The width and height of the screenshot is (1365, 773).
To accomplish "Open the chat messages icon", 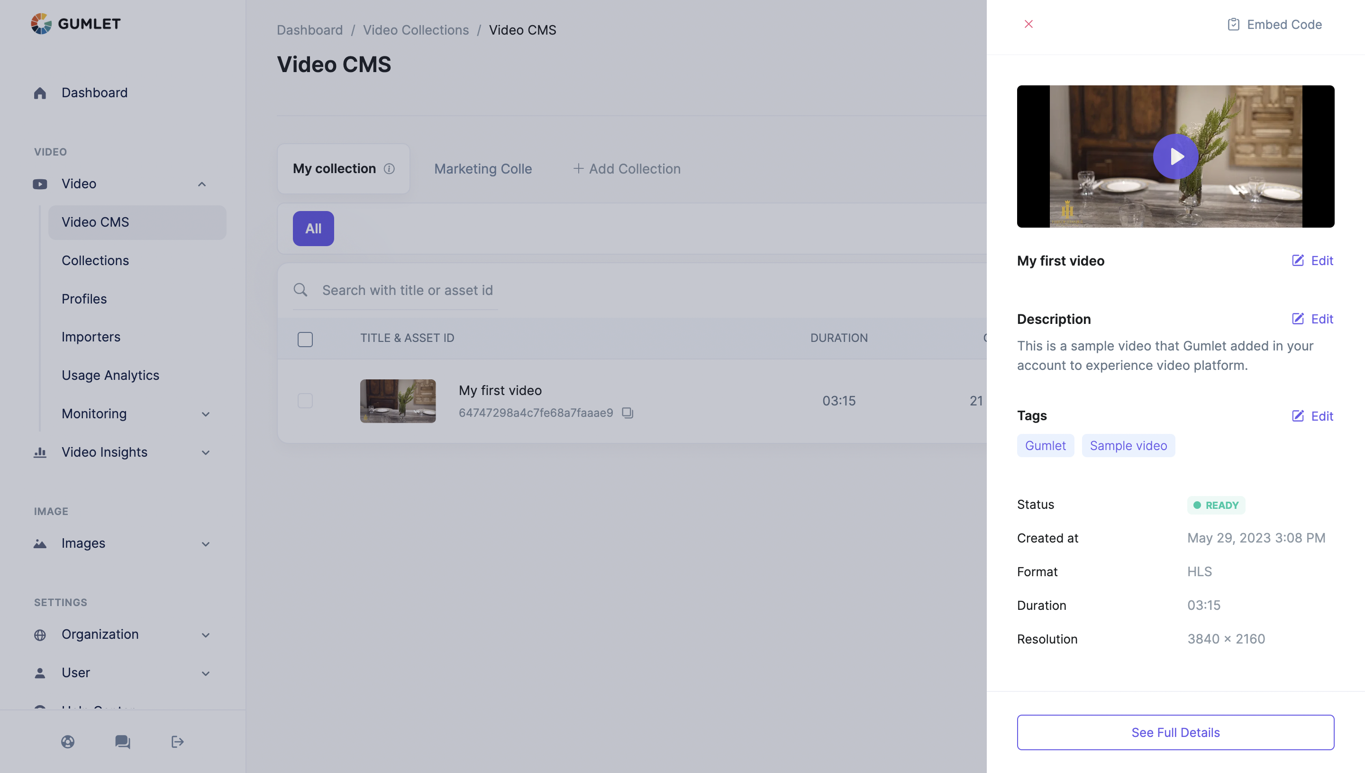I will [123, 742].
